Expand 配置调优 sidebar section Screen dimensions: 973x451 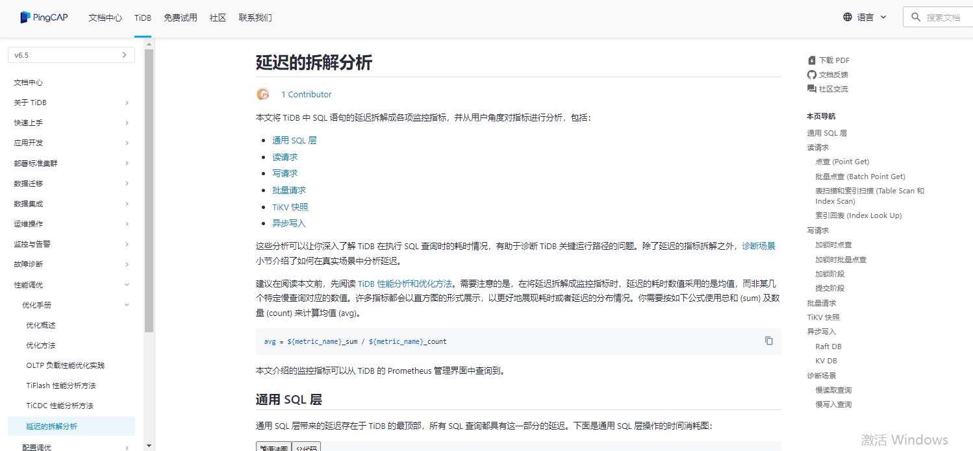(127, 447)
